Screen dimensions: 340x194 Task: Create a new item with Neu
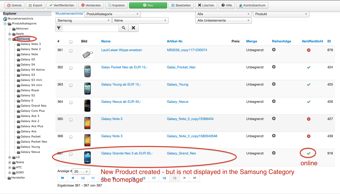click(148, 5)
